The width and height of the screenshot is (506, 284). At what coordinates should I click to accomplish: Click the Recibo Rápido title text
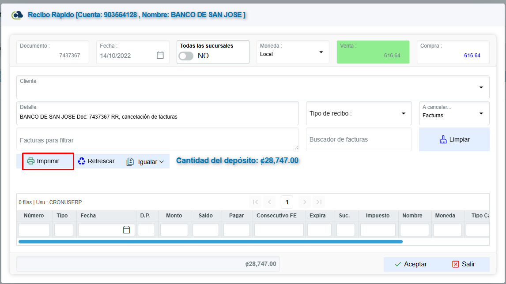pos(136,15)
